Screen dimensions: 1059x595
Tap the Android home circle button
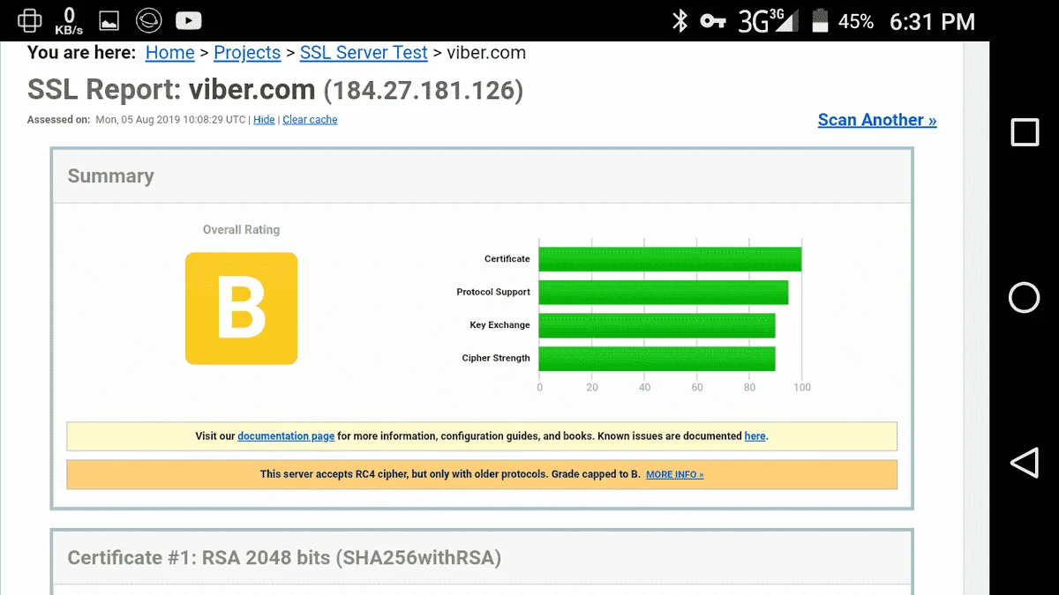(x=1024, y=298)
